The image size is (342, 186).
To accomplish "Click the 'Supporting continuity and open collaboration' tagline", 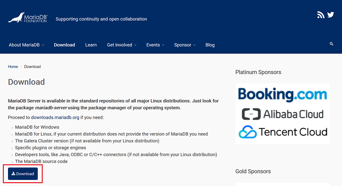I will (101, 19).
